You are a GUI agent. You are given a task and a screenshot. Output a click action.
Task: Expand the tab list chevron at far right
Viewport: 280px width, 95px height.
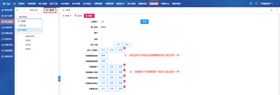click(x=277, y=10)
